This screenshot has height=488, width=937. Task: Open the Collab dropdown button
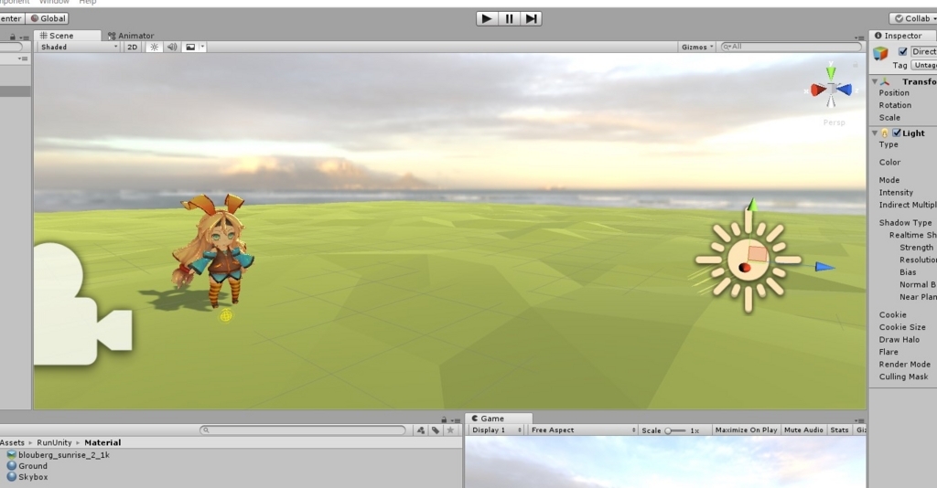point(914,18)
